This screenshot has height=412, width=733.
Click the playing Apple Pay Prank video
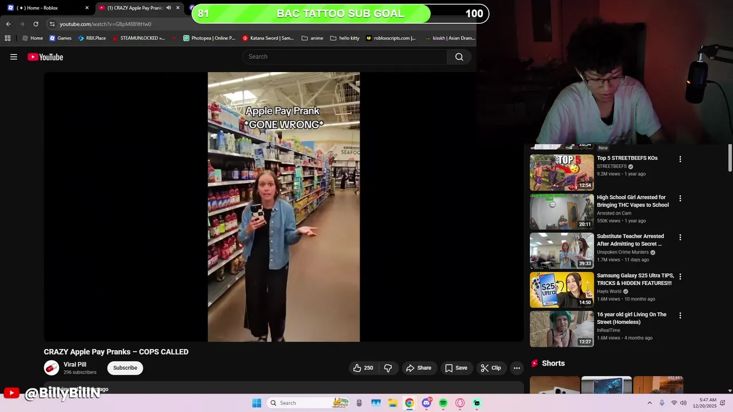(283, 207)
